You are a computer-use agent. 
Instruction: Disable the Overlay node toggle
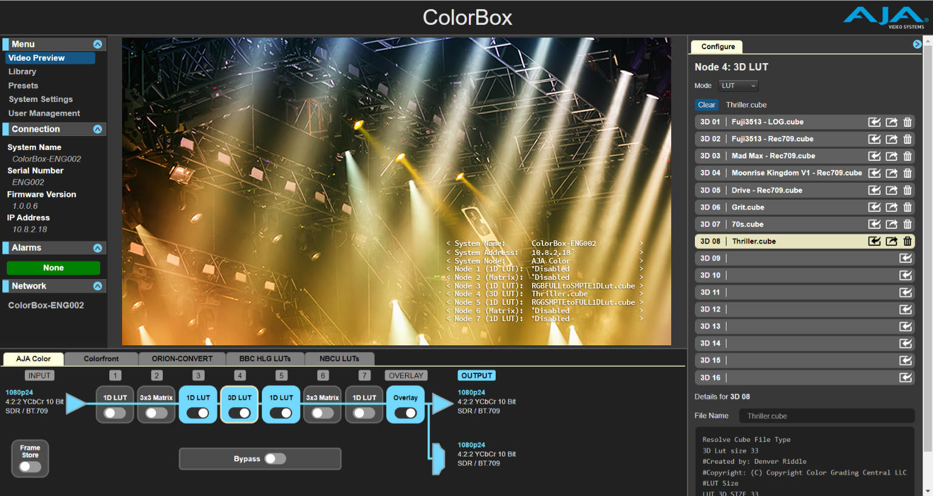coord(405,412)
